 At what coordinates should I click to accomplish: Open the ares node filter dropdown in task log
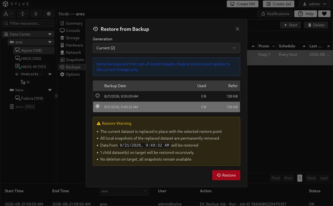click(x=124, y=191)
